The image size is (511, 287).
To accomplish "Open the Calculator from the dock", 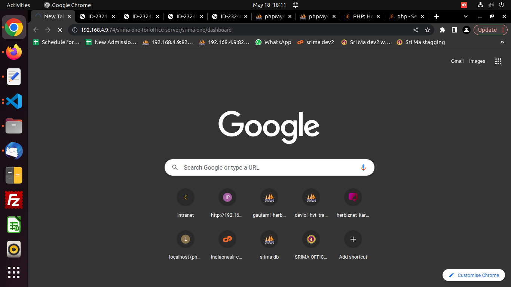I will (14, 175).
